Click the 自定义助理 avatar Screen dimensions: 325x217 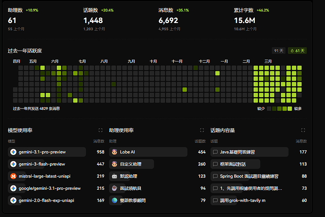[x=114, y=164]
